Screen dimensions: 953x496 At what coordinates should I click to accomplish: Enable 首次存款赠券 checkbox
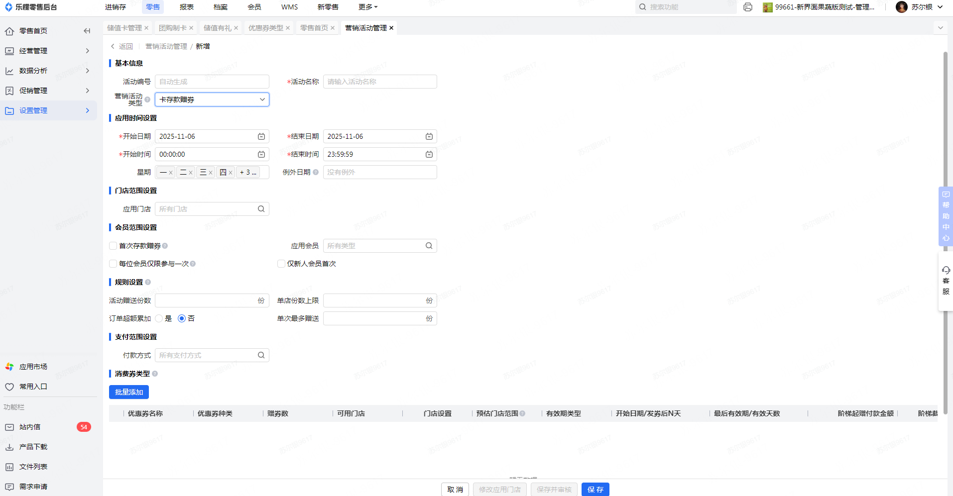(x=113, y=246)
